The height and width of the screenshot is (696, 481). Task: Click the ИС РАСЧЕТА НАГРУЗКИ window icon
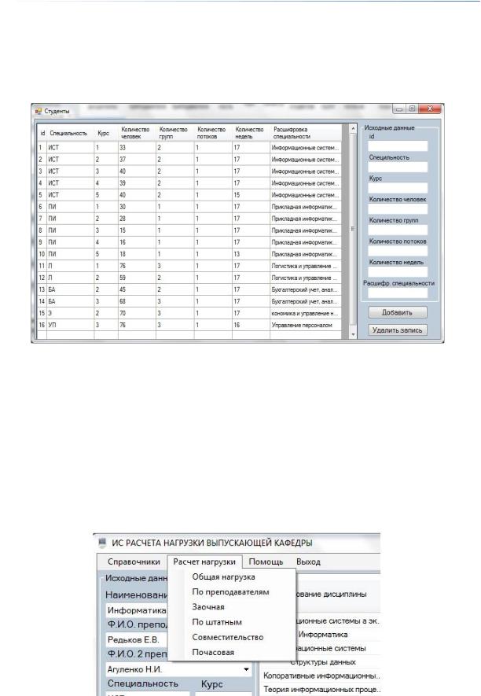(102, 543)
